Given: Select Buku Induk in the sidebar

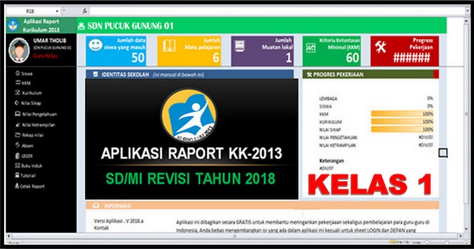Looking at the screenshot, I should [28, 166].
